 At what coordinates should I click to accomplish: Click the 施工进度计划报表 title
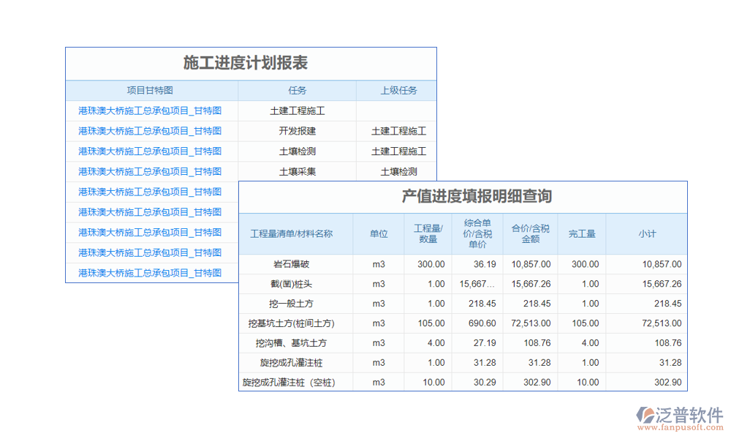[245, 64]
